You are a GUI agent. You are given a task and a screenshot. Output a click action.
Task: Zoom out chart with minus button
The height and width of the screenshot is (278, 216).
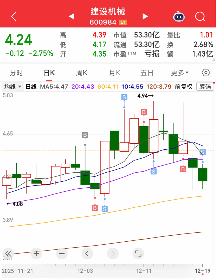point(62,254)
